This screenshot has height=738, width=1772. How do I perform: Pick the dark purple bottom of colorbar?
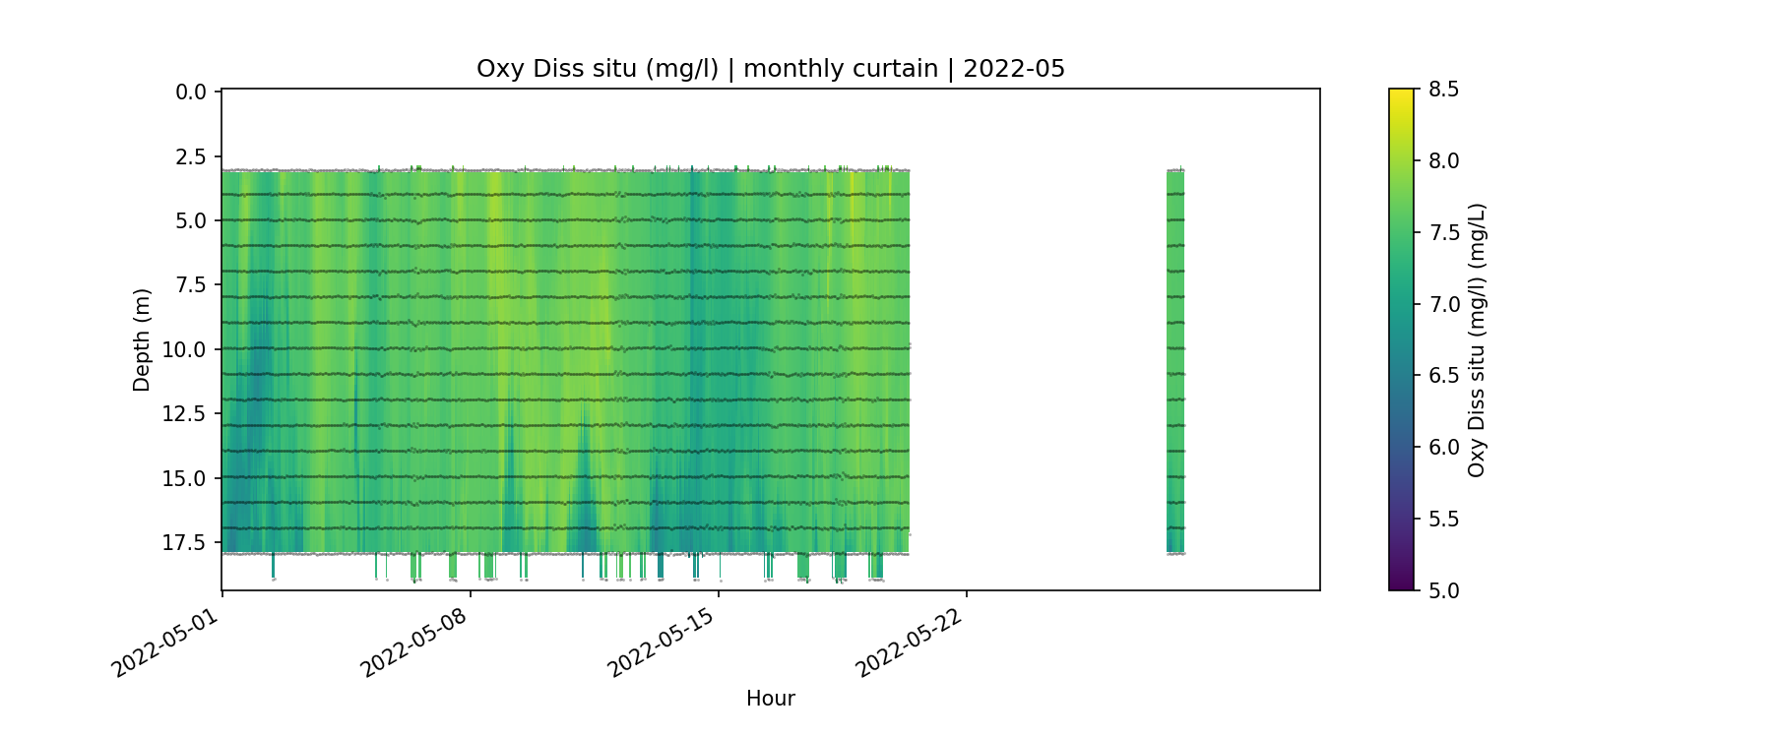click(x=1401, y=584)
